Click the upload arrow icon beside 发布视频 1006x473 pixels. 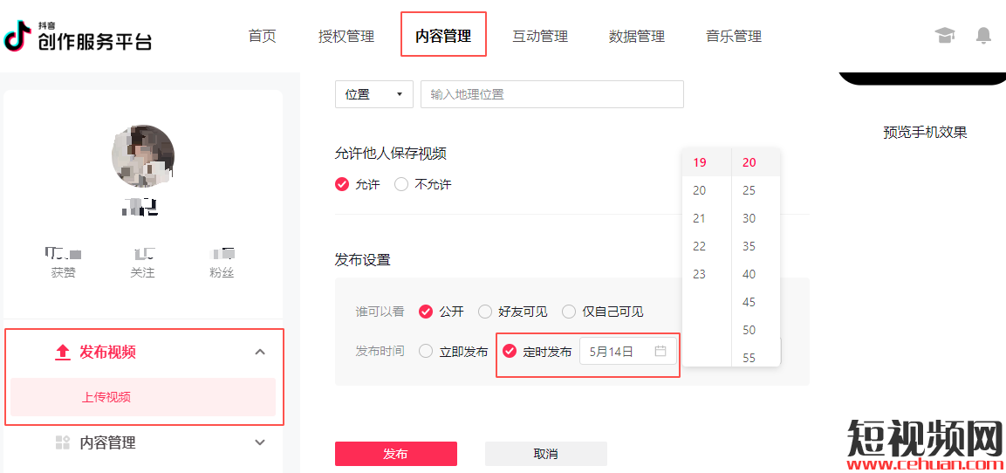tap(62, 352)
